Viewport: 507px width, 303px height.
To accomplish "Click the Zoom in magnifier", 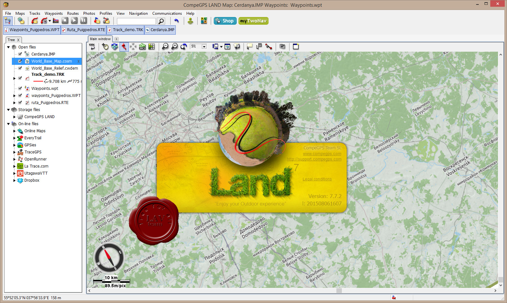I will click(174, 47).
